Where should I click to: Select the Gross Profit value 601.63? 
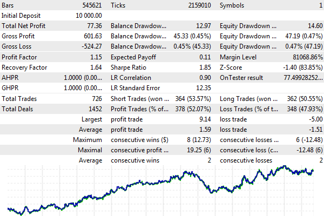93,36
